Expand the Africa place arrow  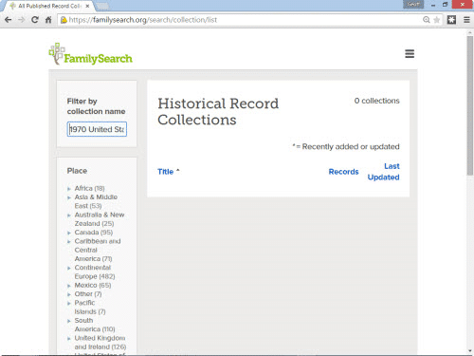69,189
